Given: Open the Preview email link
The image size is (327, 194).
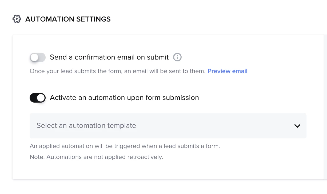Looking at the screenshot, I should (228, 71).
